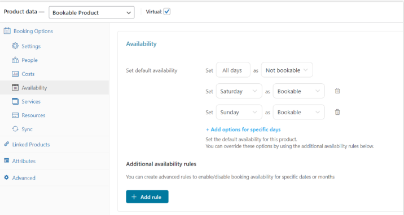Click Add options for specific days link
The width and height of the screenshot is (404, 215).
[x=243, y=129]
